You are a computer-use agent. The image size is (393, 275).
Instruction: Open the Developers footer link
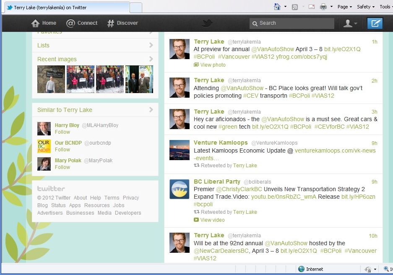click(x=128, y=213)
